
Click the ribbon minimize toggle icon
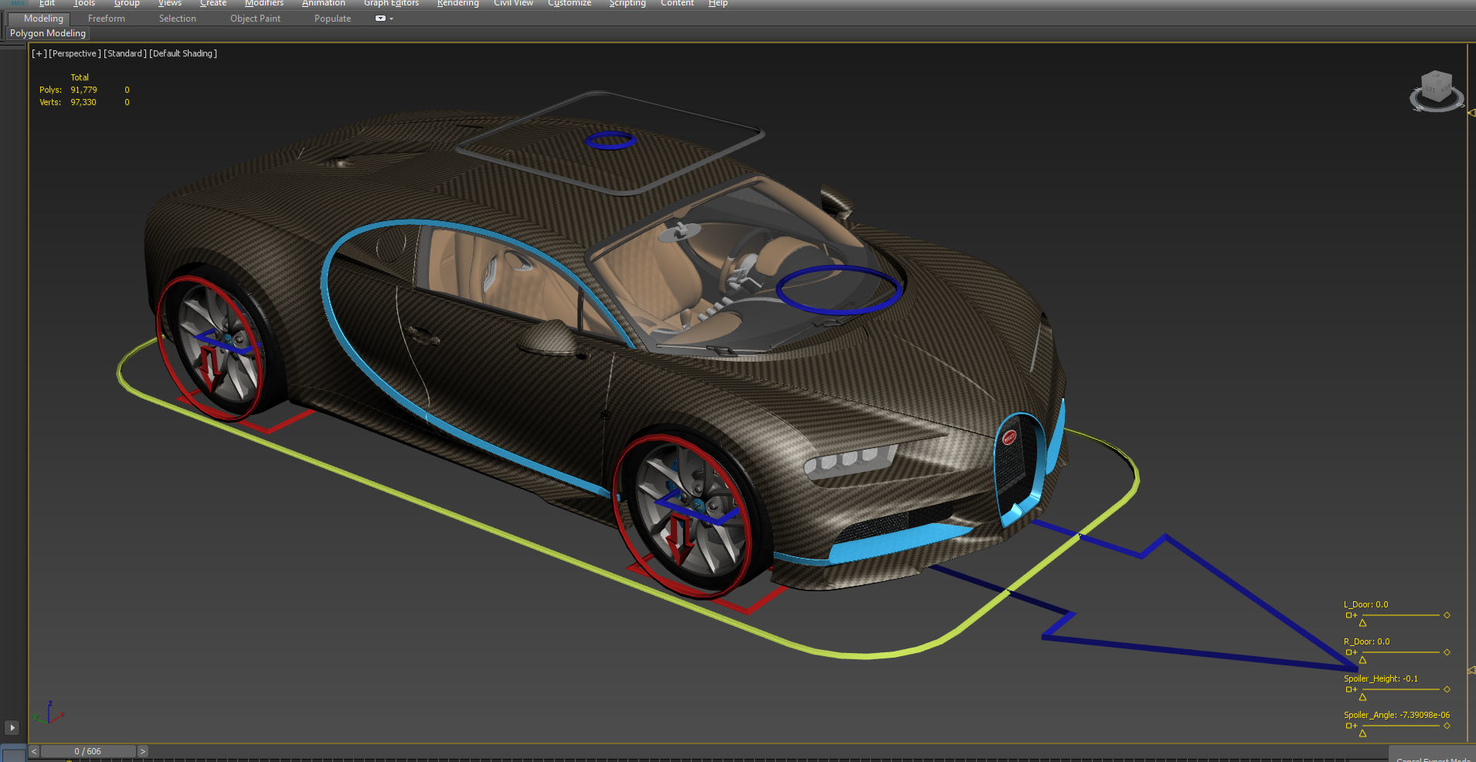[x=380, y=19]
